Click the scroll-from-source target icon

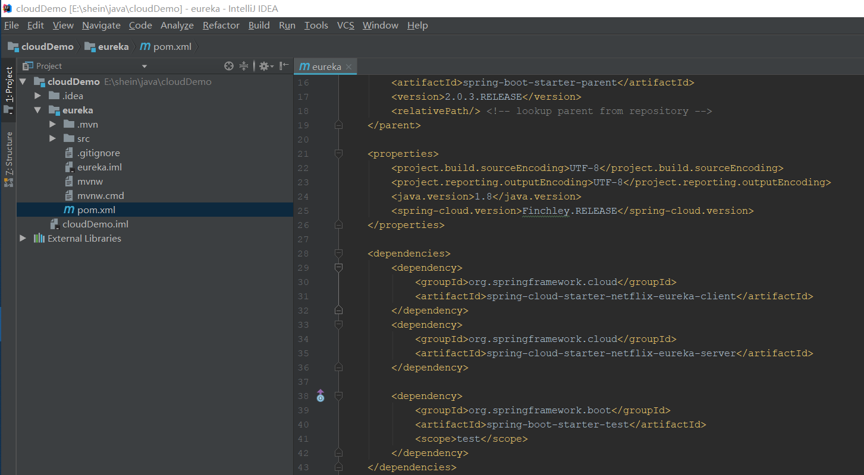point(229,66)
